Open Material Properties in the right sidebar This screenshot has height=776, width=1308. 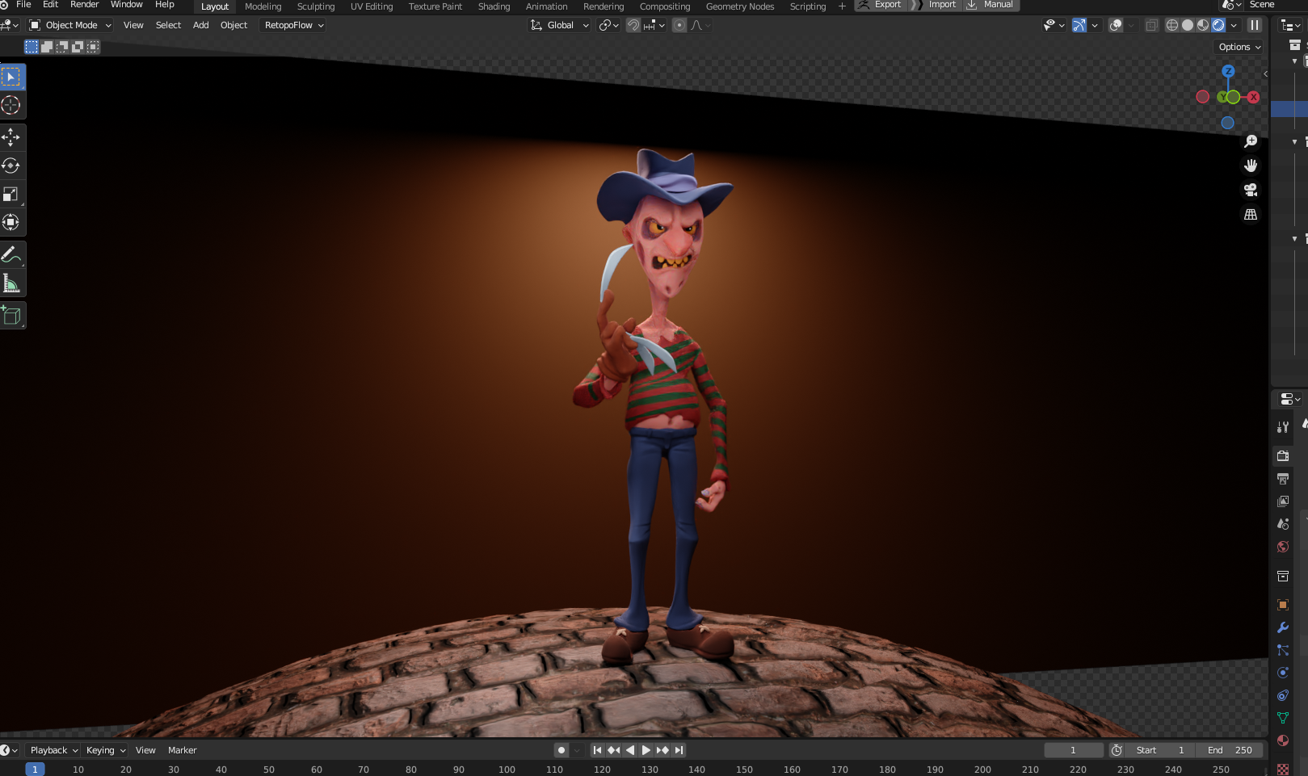tap(1282, 740)
